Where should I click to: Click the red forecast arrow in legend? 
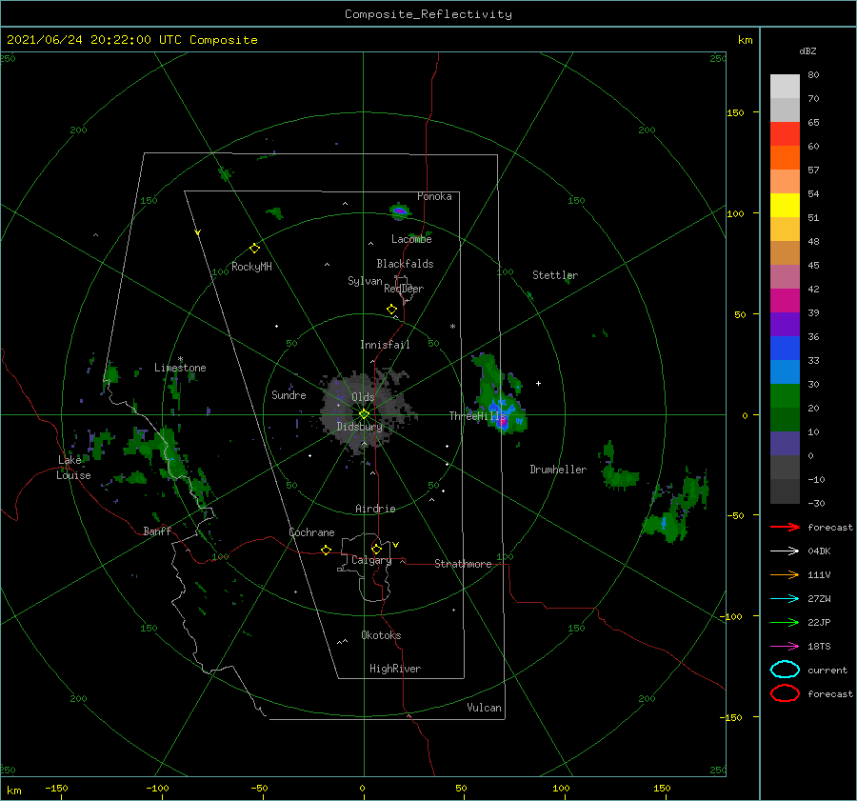(785, 527)
